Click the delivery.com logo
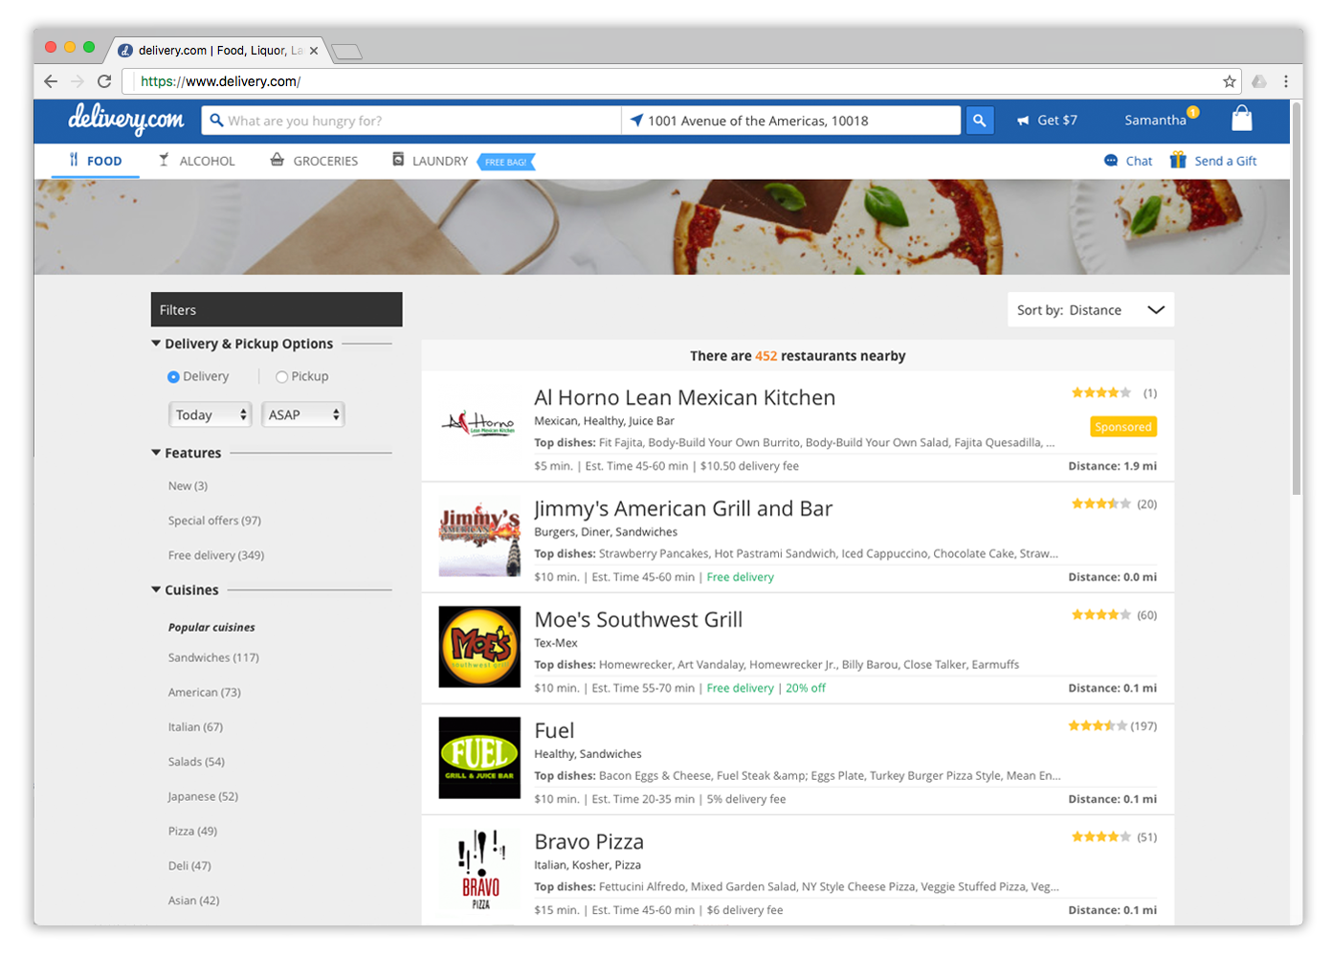 pyautogui.click(x=125, y=120)
